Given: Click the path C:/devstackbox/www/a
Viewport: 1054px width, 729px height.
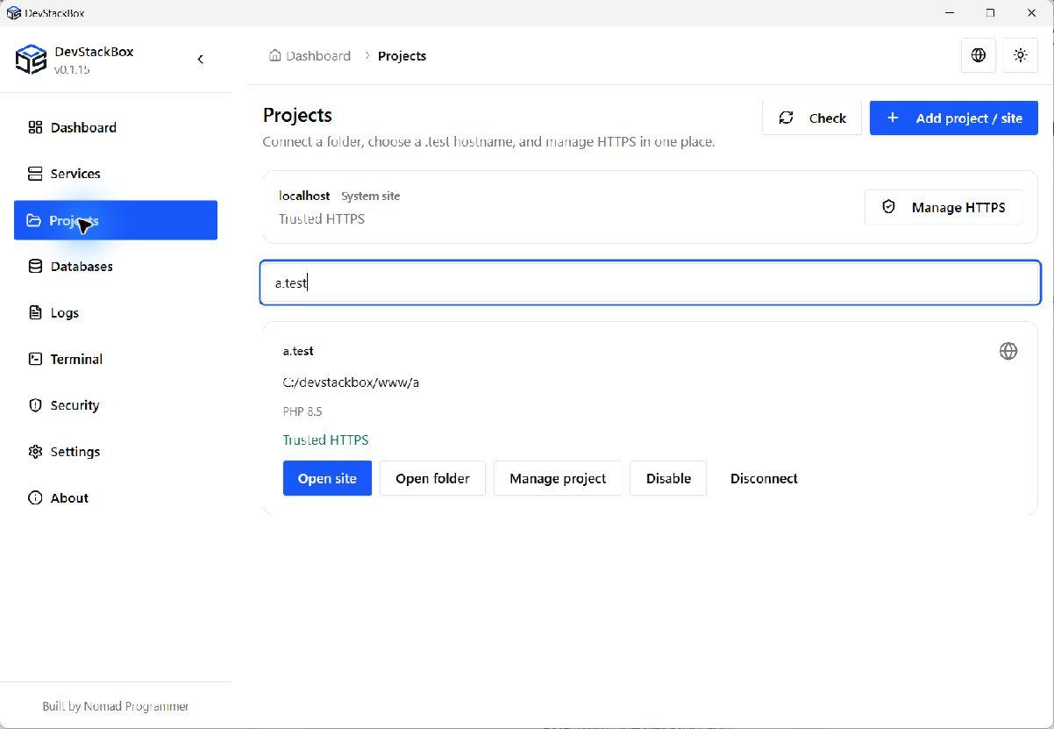Looking at the screenshot, I should 351,382.
